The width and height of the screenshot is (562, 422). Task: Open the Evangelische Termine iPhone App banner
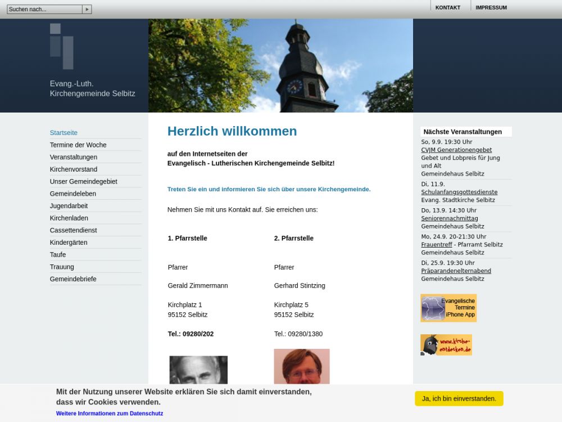tap(448, 308)
